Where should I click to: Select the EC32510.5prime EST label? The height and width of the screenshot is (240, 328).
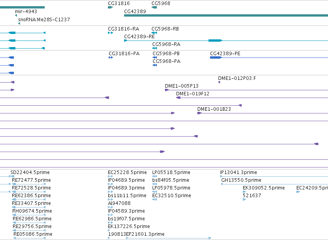coord(172,196)
